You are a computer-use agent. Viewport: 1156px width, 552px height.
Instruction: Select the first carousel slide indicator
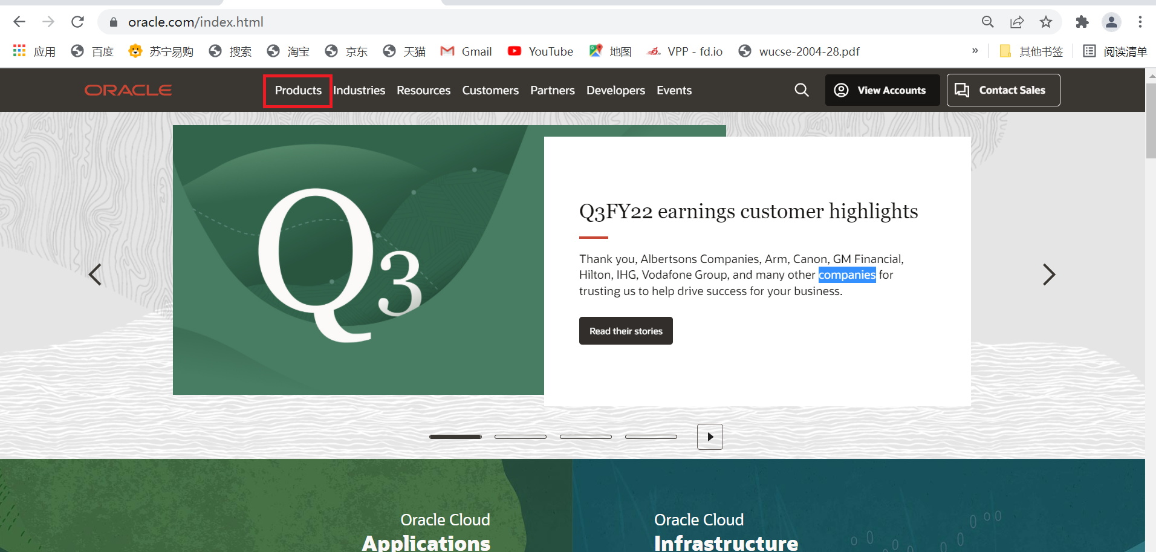pyautogui.click(x=455, y=437)
